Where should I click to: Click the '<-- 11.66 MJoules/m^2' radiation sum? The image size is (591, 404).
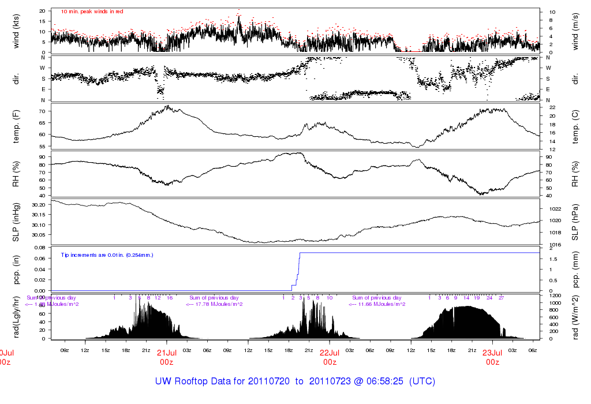coord(377,304)
